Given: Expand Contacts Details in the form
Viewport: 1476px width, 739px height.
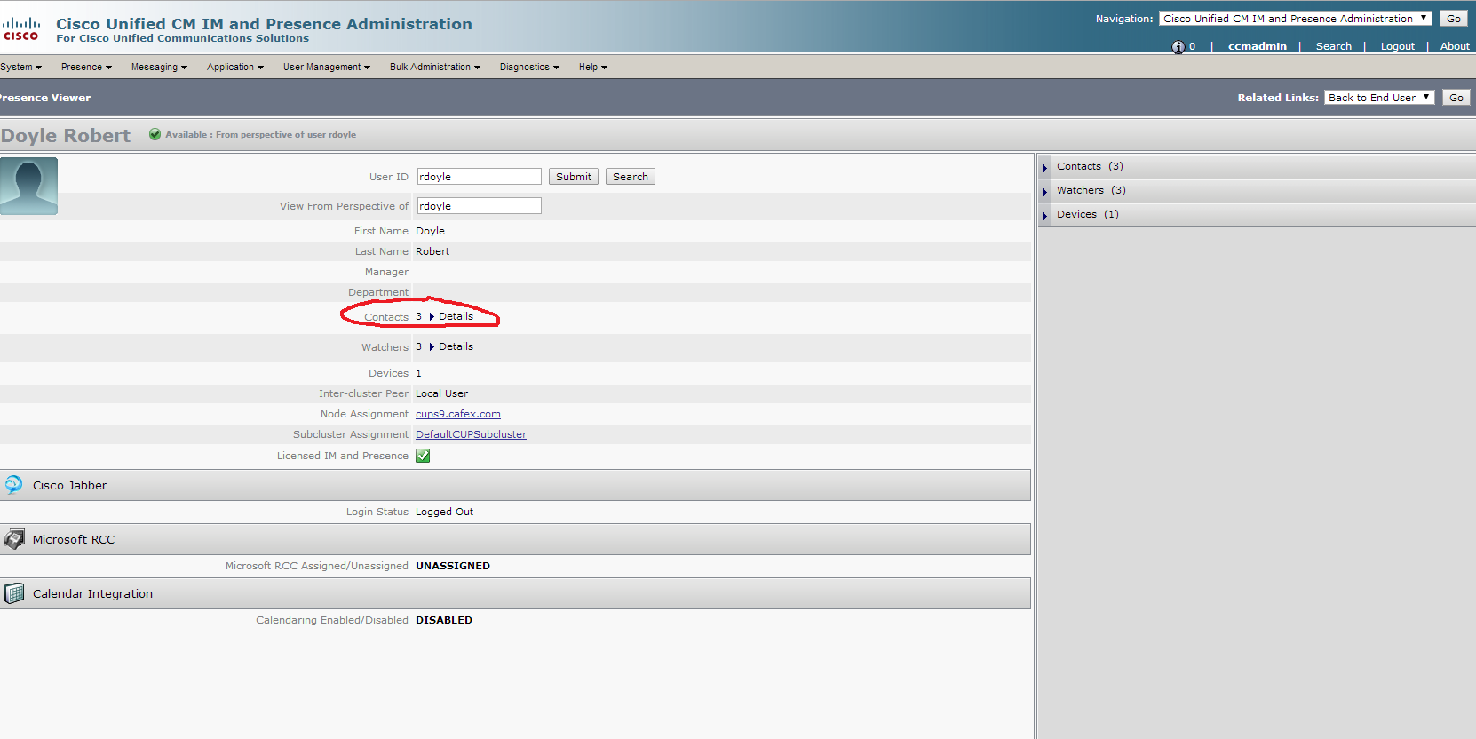Looking at the screenshot, I should [x=451, y=316].
